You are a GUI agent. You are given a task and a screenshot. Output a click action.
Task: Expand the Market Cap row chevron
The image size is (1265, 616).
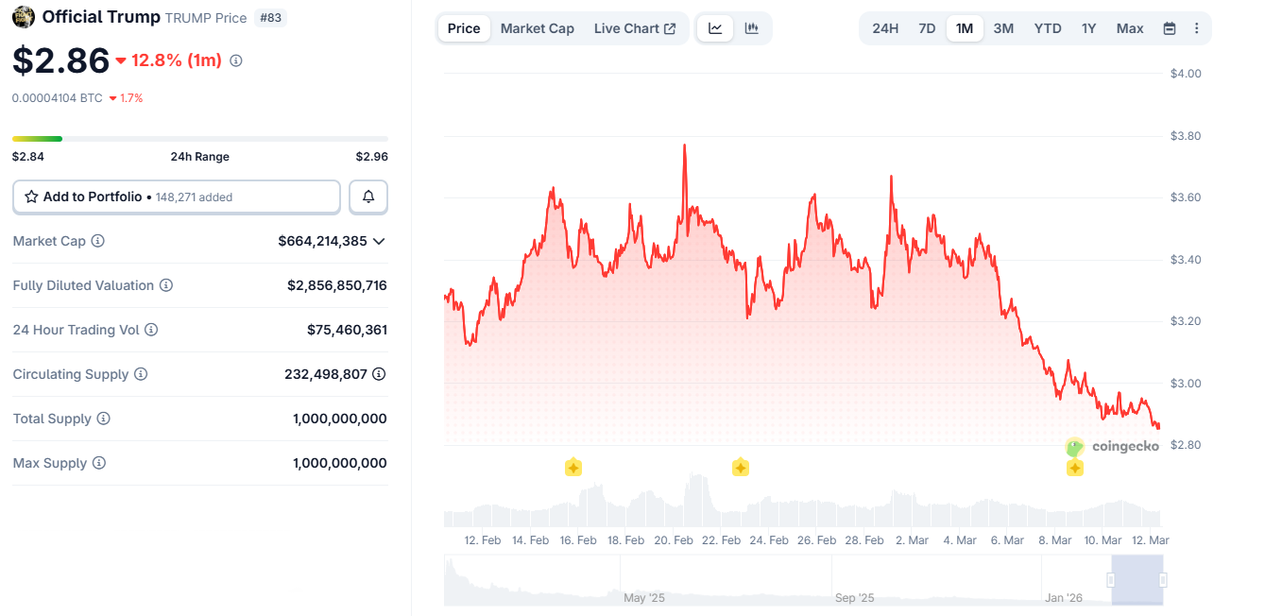380,241
